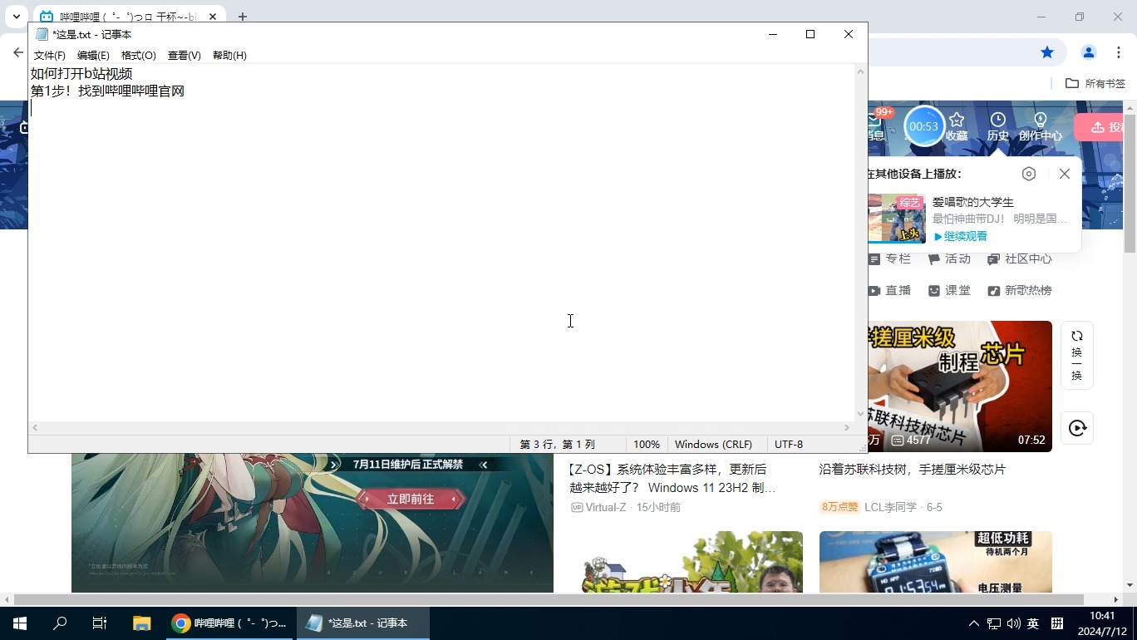Open Bilibili 历史 history icon

click(x=998, y=127)
